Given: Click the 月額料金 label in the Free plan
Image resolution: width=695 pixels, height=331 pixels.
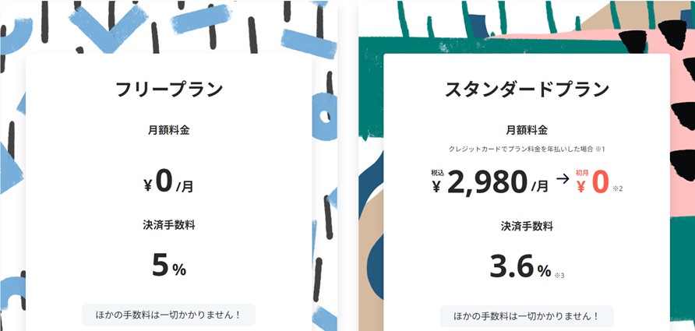Looking at the screenshot, I should click(168, 130).
